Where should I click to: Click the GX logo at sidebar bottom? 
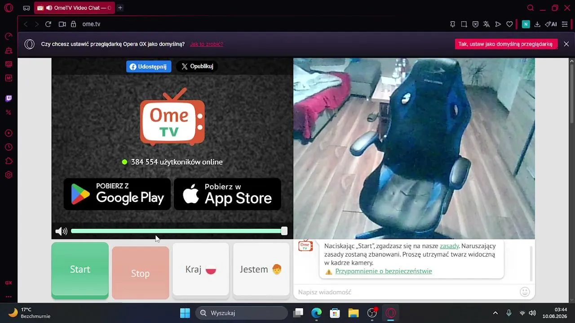point(9,283)
